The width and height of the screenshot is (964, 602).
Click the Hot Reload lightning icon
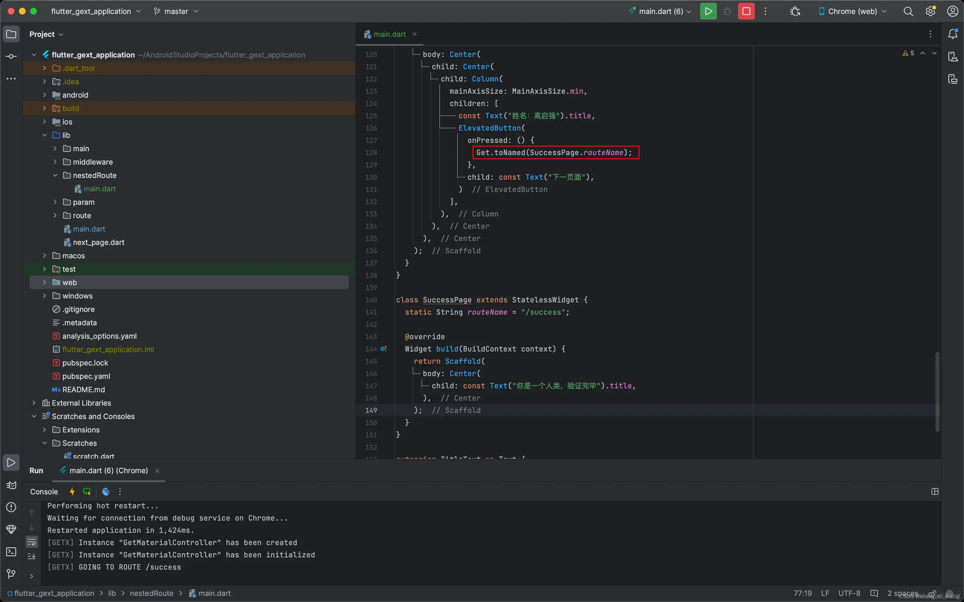[x=72, y=492]
